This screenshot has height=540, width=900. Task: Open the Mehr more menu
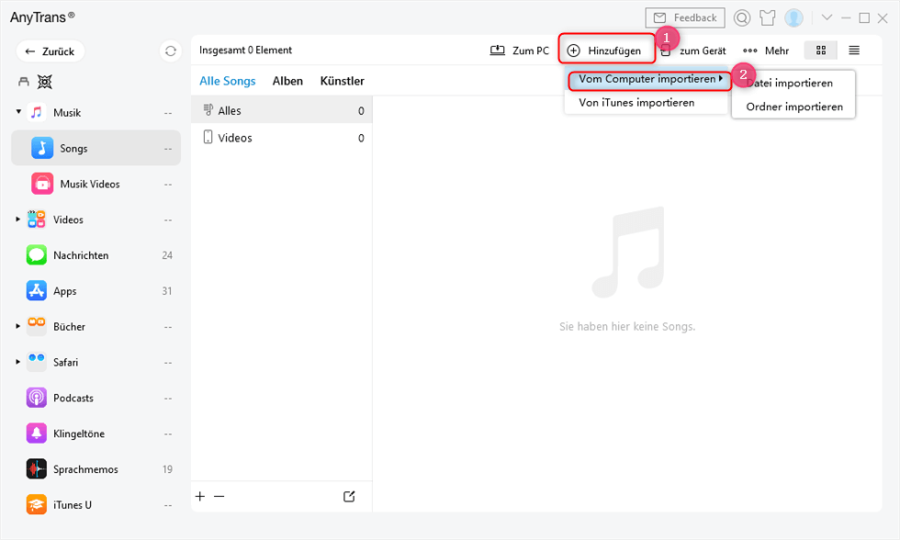(766, 51)
